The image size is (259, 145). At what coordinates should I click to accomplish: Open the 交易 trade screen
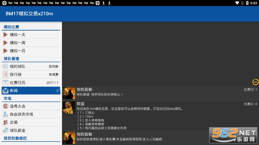click(x=14, y=122)
